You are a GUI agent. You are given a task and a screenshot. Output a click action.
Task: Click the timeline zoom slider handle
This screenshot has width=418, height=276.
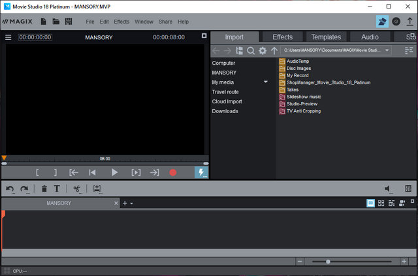click(x=328, y=262)
